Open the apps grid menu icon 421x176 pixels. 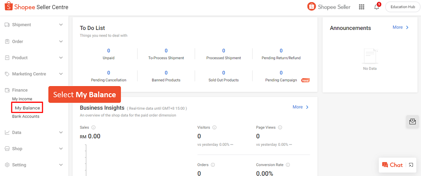click(x=362, y=7)
